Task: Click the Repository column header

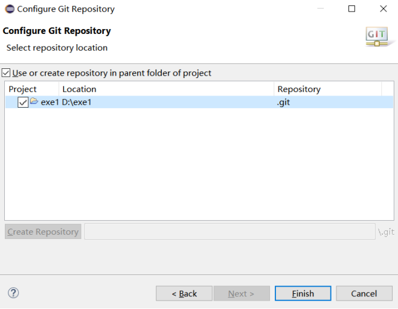Action: [x=328, y=89]
